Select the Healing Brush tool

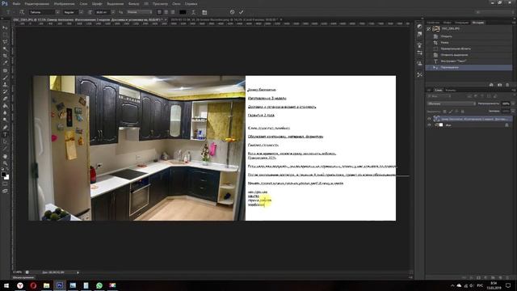pos(5,70)
